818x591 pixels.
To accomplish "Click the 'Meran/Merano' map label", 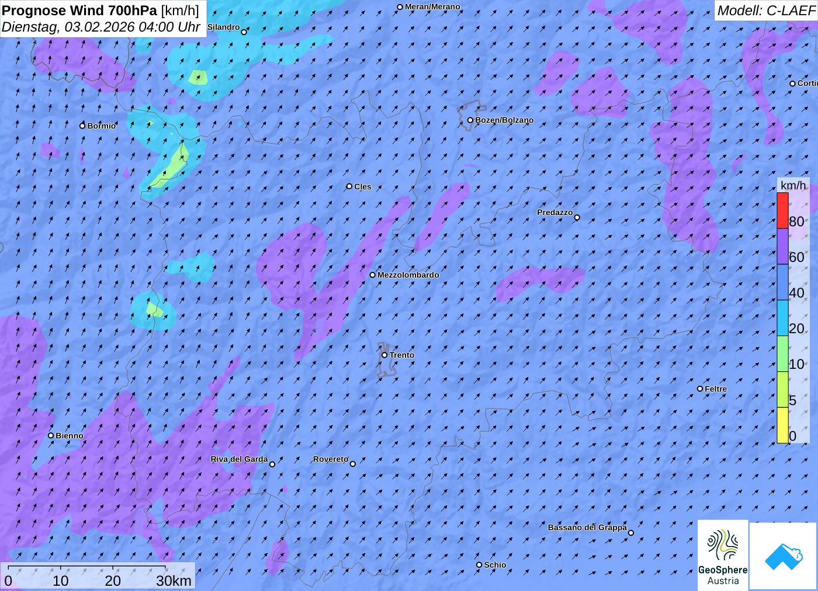I will (x=432, y=7).
